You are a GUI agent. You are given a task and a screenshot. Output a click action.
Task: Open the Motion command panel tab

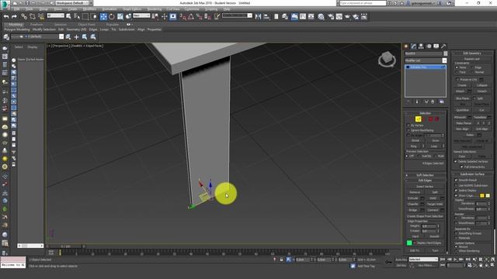[429, 46]
